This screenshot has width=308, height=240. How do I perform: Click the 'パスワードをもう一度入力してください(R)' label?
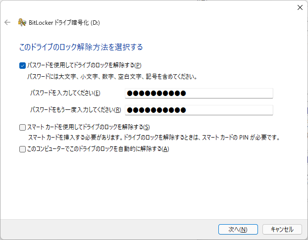75,110
